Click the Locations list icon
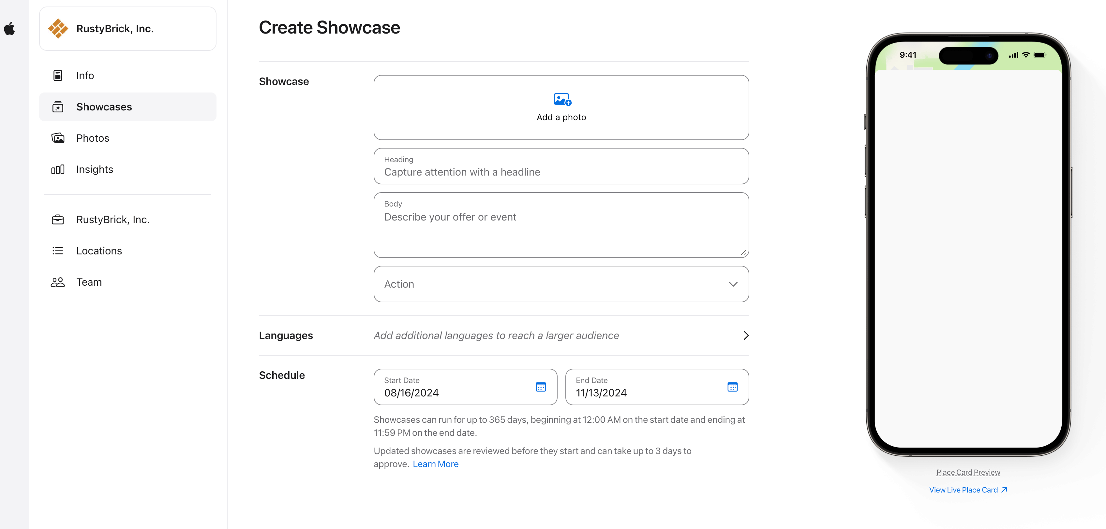 click(57, 251)
